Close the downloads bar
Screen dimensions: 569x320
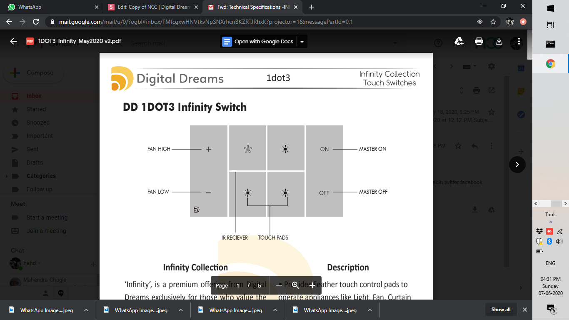(525, 310)
